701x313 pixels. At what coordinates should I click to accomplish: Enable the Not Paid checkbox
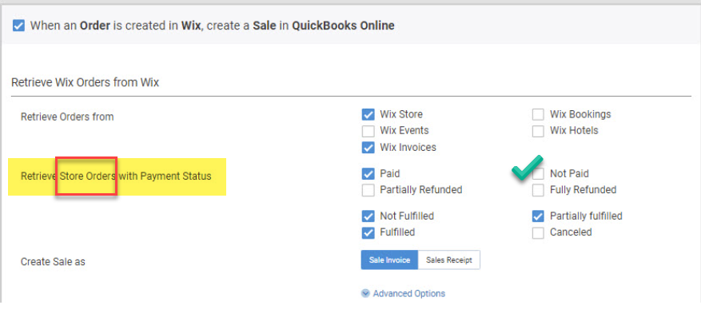(538, 174)
